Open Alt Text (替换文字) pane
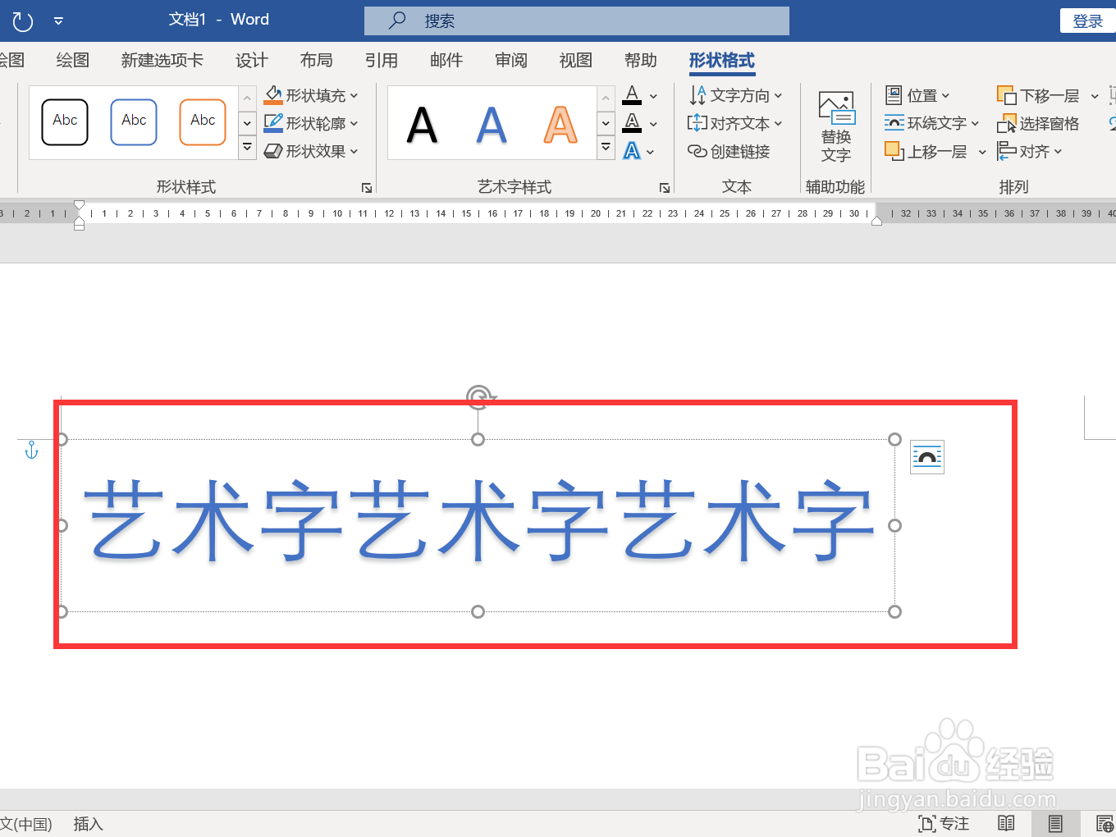Screen dimensions: 1116x837 (x=835, y=125)
